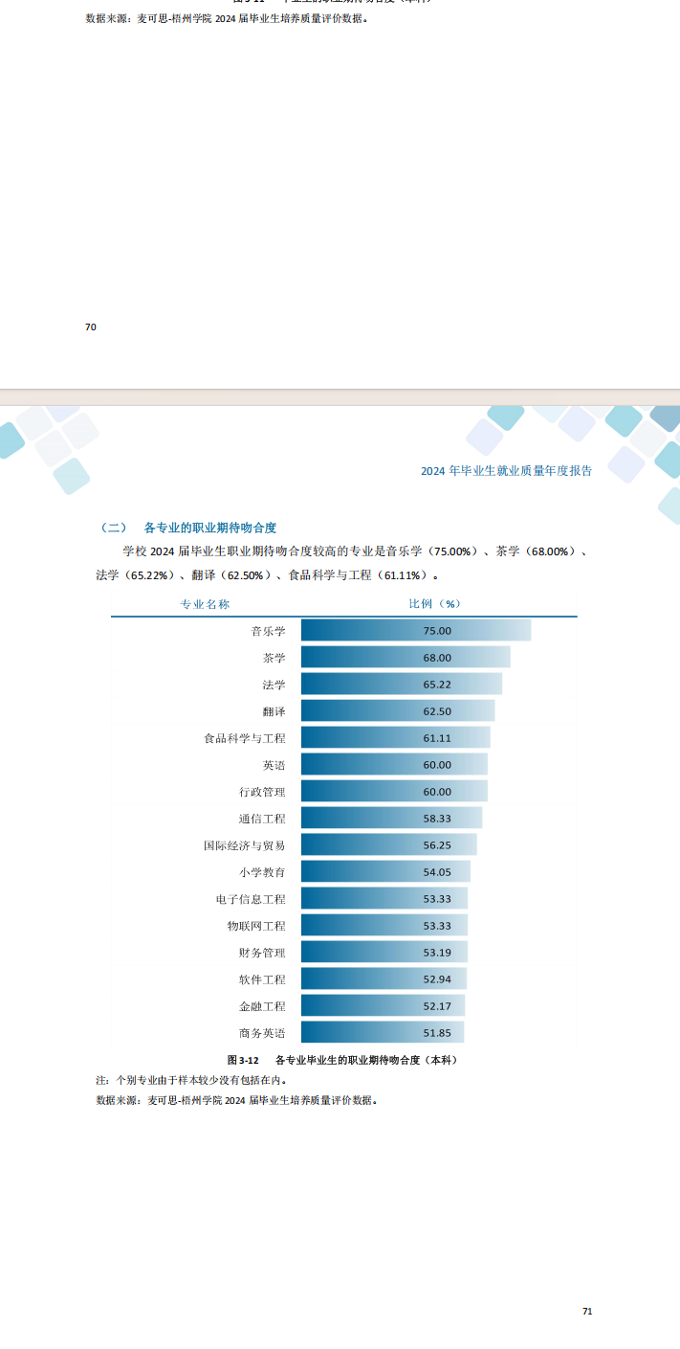Click section heading '（二） 各专业的职业期待吻合度'
Image resolution: width=680 pixels, height=1349 pixels.
187,528
